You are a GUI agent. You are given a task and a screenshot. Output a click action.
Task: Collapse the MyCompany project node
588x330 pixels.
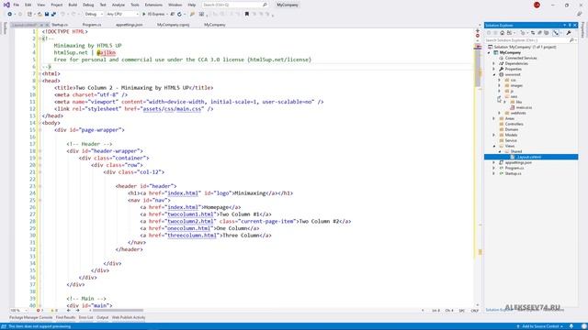click(x=489, y=53)
